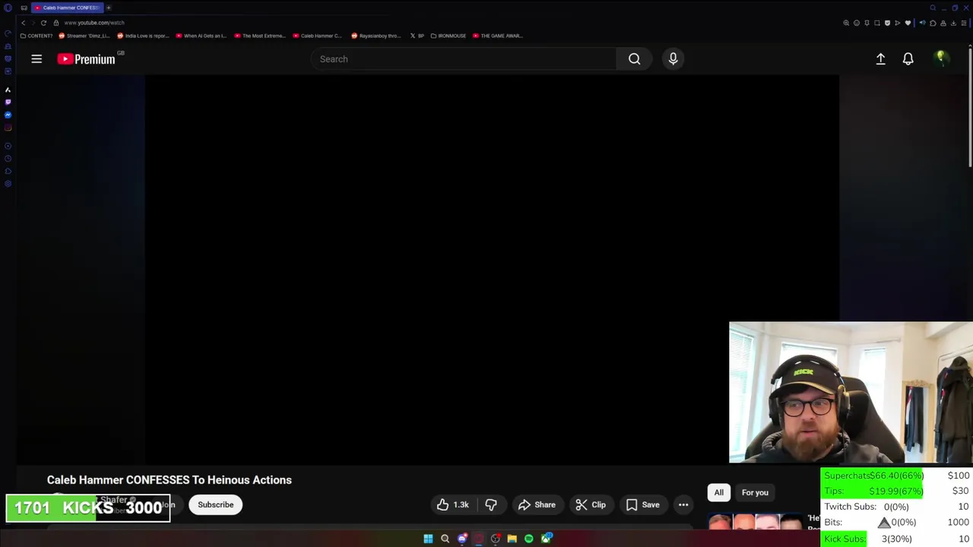This screenshot has height=547, width=973.
Task: Dislike the video with thumbs down
Action: 491,504
